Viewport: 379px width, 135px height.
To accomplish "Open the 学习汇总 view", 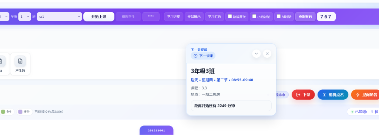I will (x=214, y=17).
